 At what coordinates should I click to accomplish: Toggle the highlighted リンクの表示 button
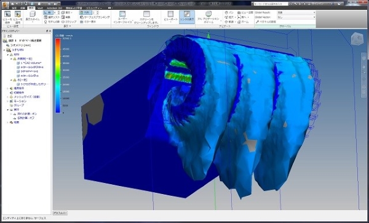pos(187,17)
